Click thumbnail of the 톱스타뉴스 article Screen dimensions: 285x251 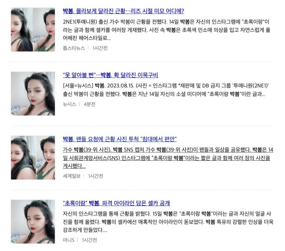pos(33,30)
